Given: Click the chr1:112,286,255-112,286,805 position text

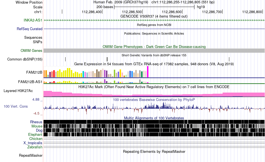Looking at the screenshot, I should (x=183, y=2).
